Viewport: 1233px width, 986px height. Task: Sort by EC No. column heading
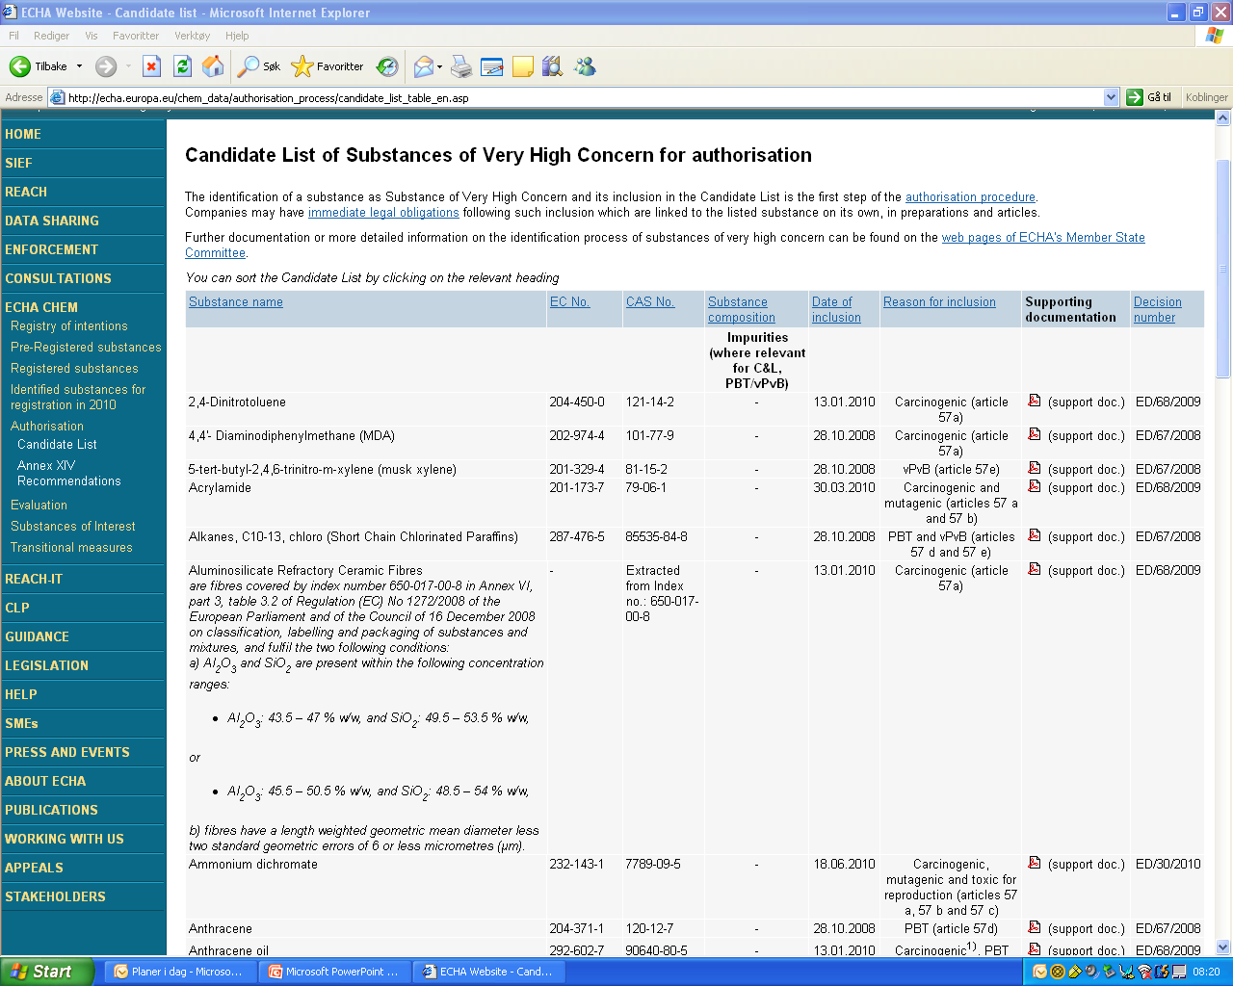point(569,301)
